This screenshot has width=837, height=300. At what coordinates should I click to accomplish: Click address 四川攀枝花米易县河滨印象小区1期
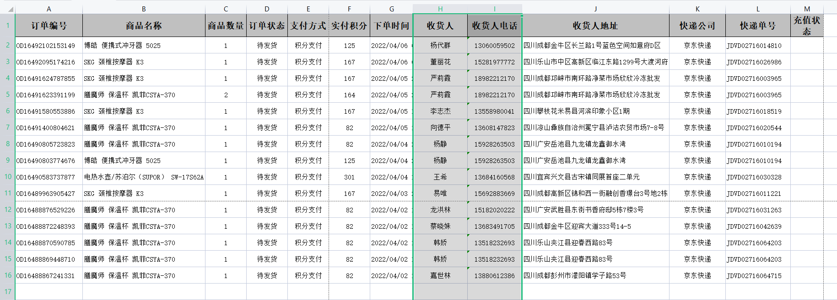pos(595,111)
